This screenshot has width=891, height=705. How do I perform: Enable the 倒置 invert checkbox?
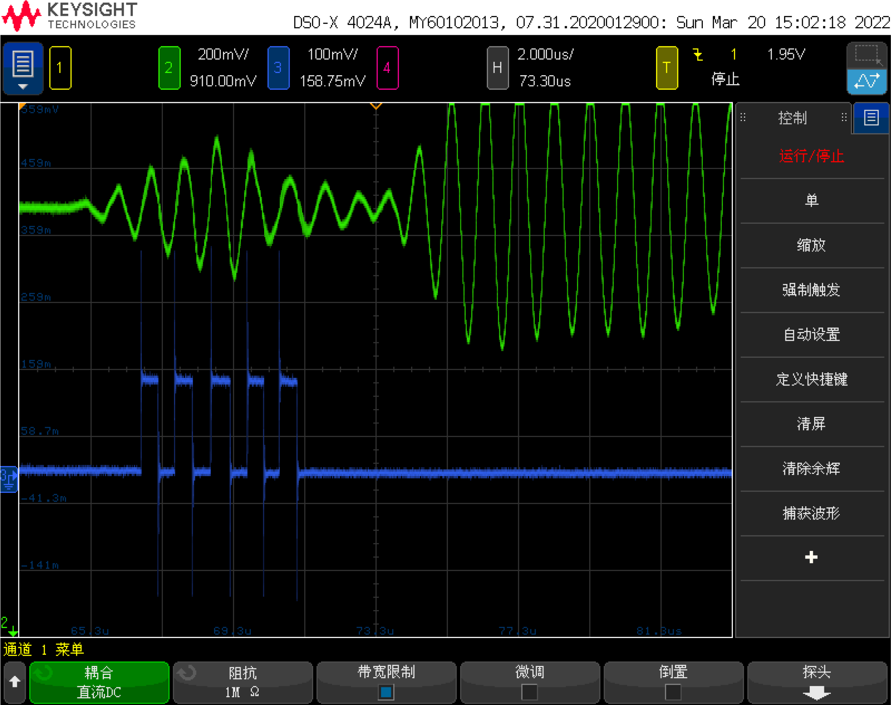click(672, 692)
